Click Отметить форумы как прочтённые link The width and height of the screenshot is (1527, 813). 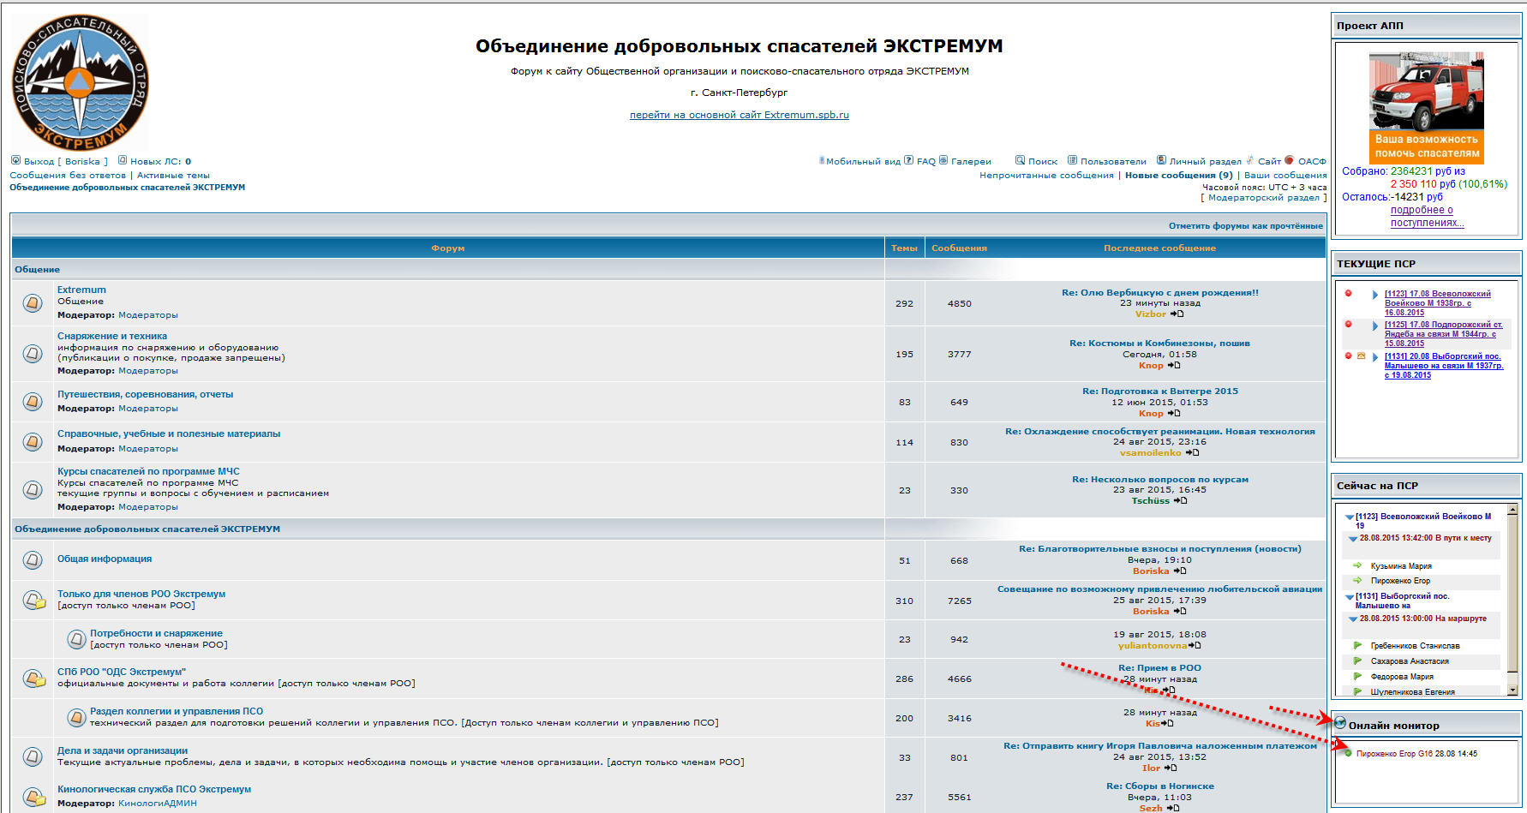(1245, 226)
